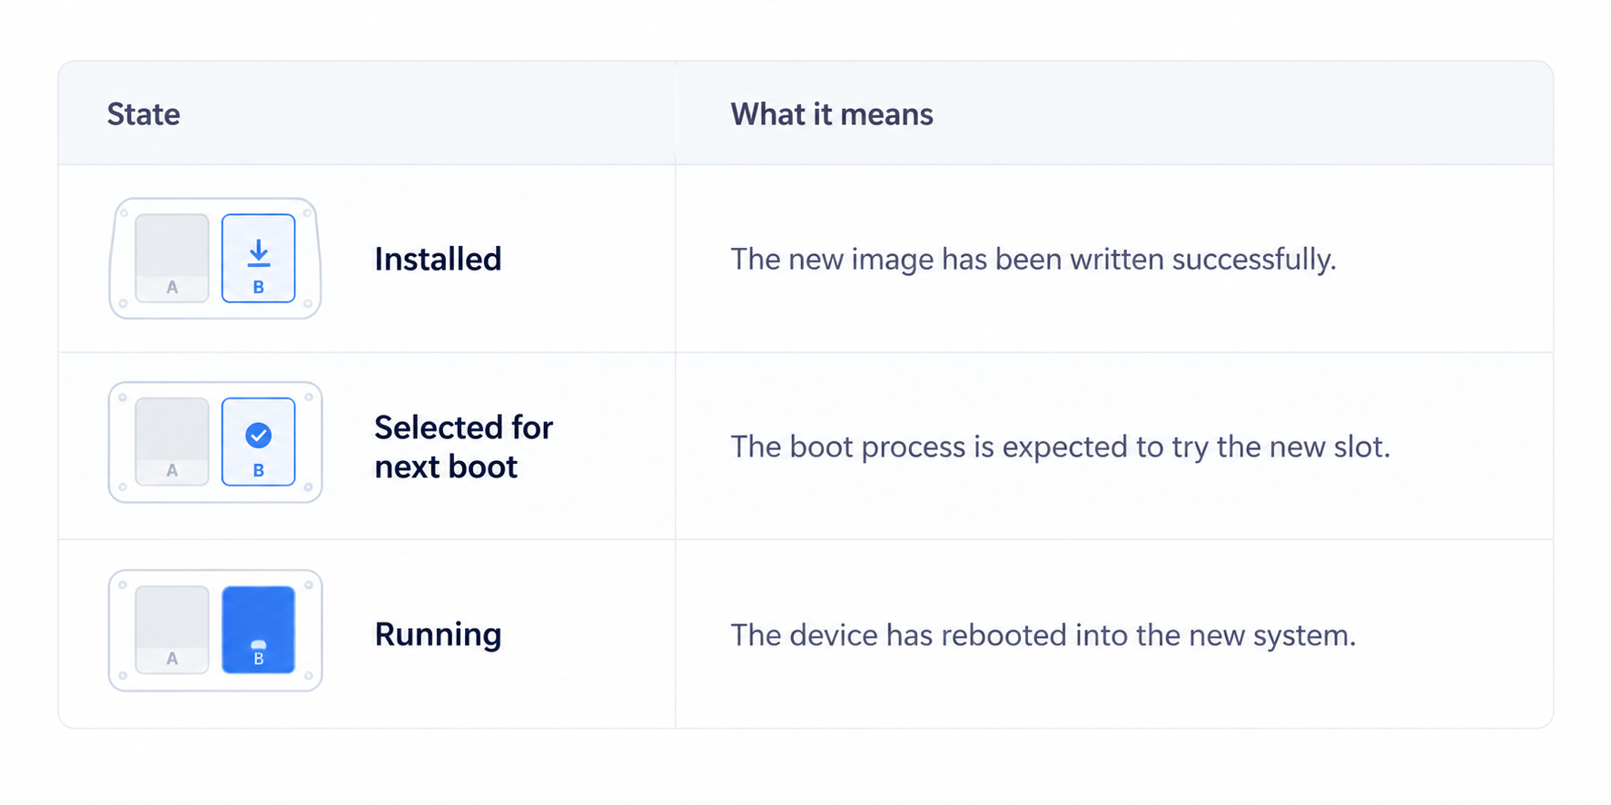This screenshot has width=1611, height=805.
Task: Click the State column header
Action: point(143,114)
